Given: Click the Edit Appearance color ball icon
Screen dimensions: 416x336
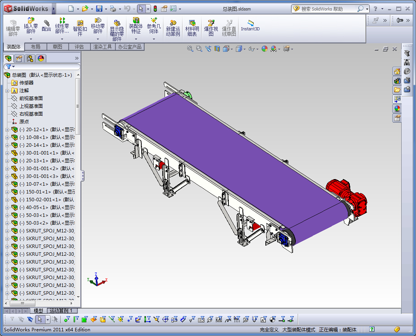Looking at the screenshot, I should tap(265, 49).
